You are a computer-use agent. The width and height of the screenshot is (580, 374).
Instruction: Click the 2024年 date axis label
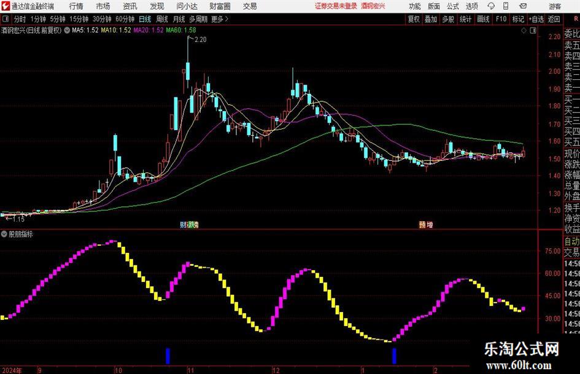click(x=11, y=370)
